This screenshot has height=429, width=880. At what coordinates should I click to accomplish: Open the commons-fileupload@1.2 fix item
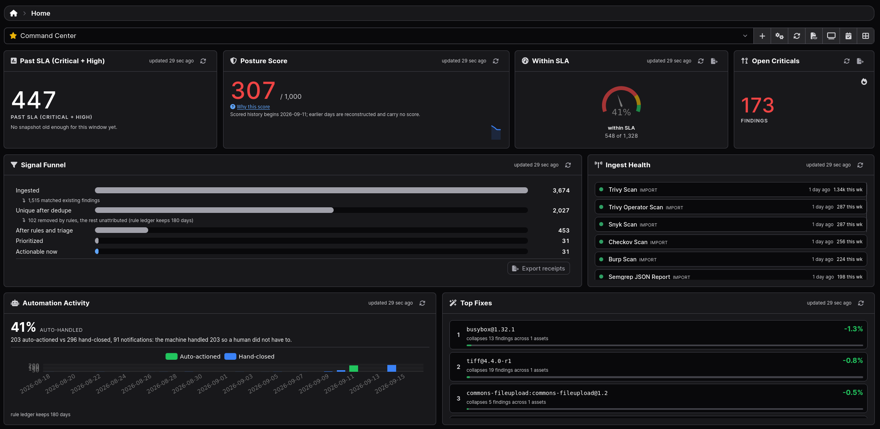(658, 399)
